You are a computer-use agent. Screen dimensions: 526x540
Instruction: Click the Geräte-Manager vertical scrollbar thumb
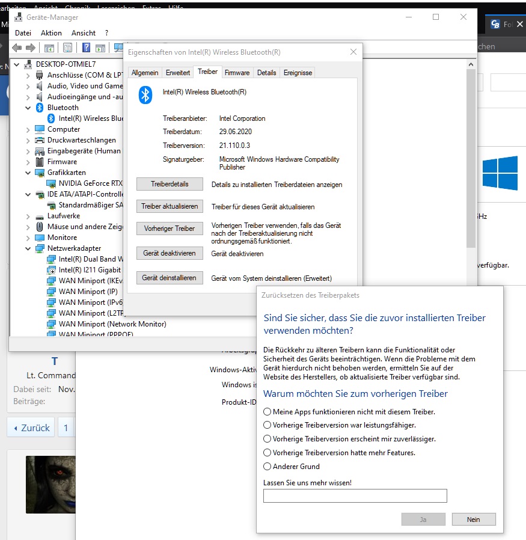point(471,158)
